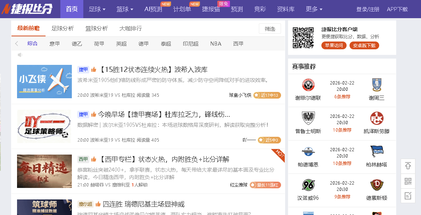This screenshot has width=421, height=215.
Task: Open the 大咖排行 tab
Action: [x=130, y=29]
